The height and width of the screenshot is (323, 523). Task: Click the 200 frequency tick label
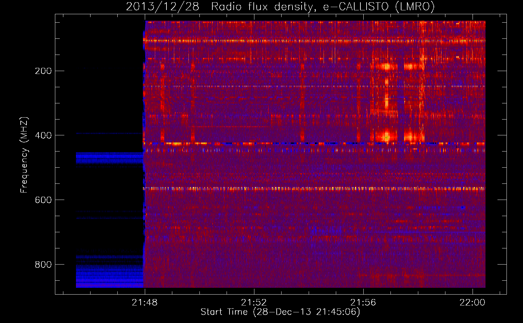tap(43, 71)
